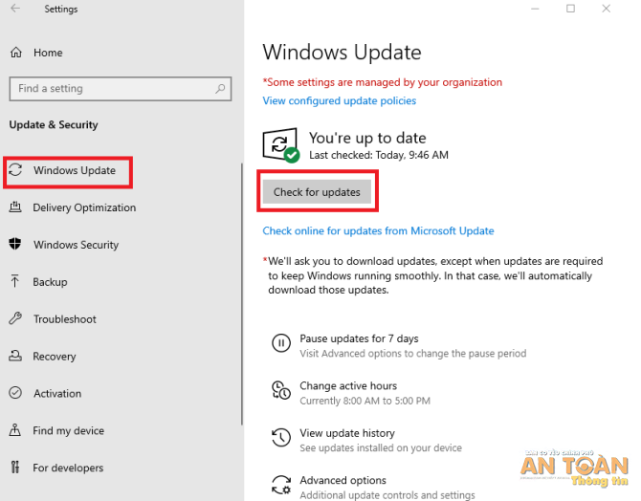
Task: Click the Delivery Optimization icon
Action: 15,207
